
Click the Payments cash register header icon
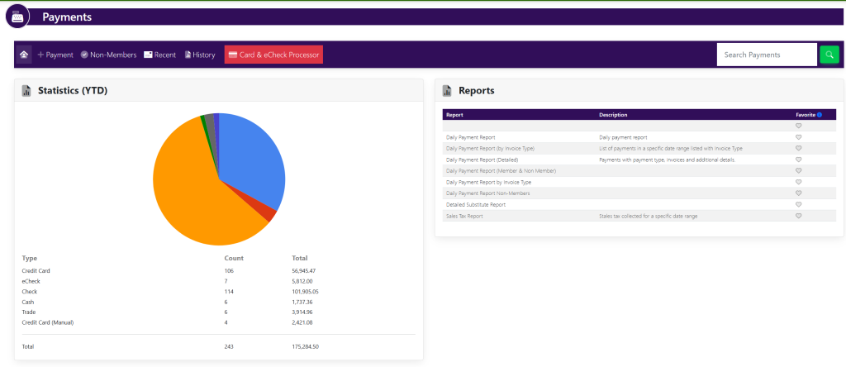[17, 16]
